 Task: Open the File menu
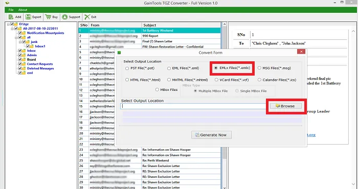click(x=11, y=10)
